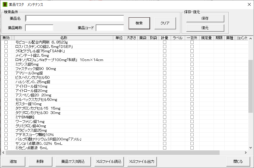
Task: Select the 薬品コード input box
Action: tap(110, 28)
